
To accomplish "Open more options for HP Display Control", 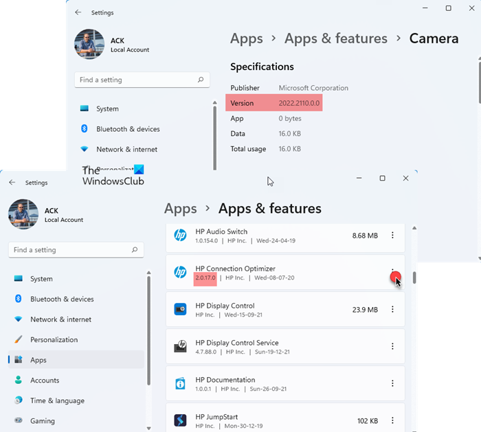I will pyautogui.click(x=392, y=309).
